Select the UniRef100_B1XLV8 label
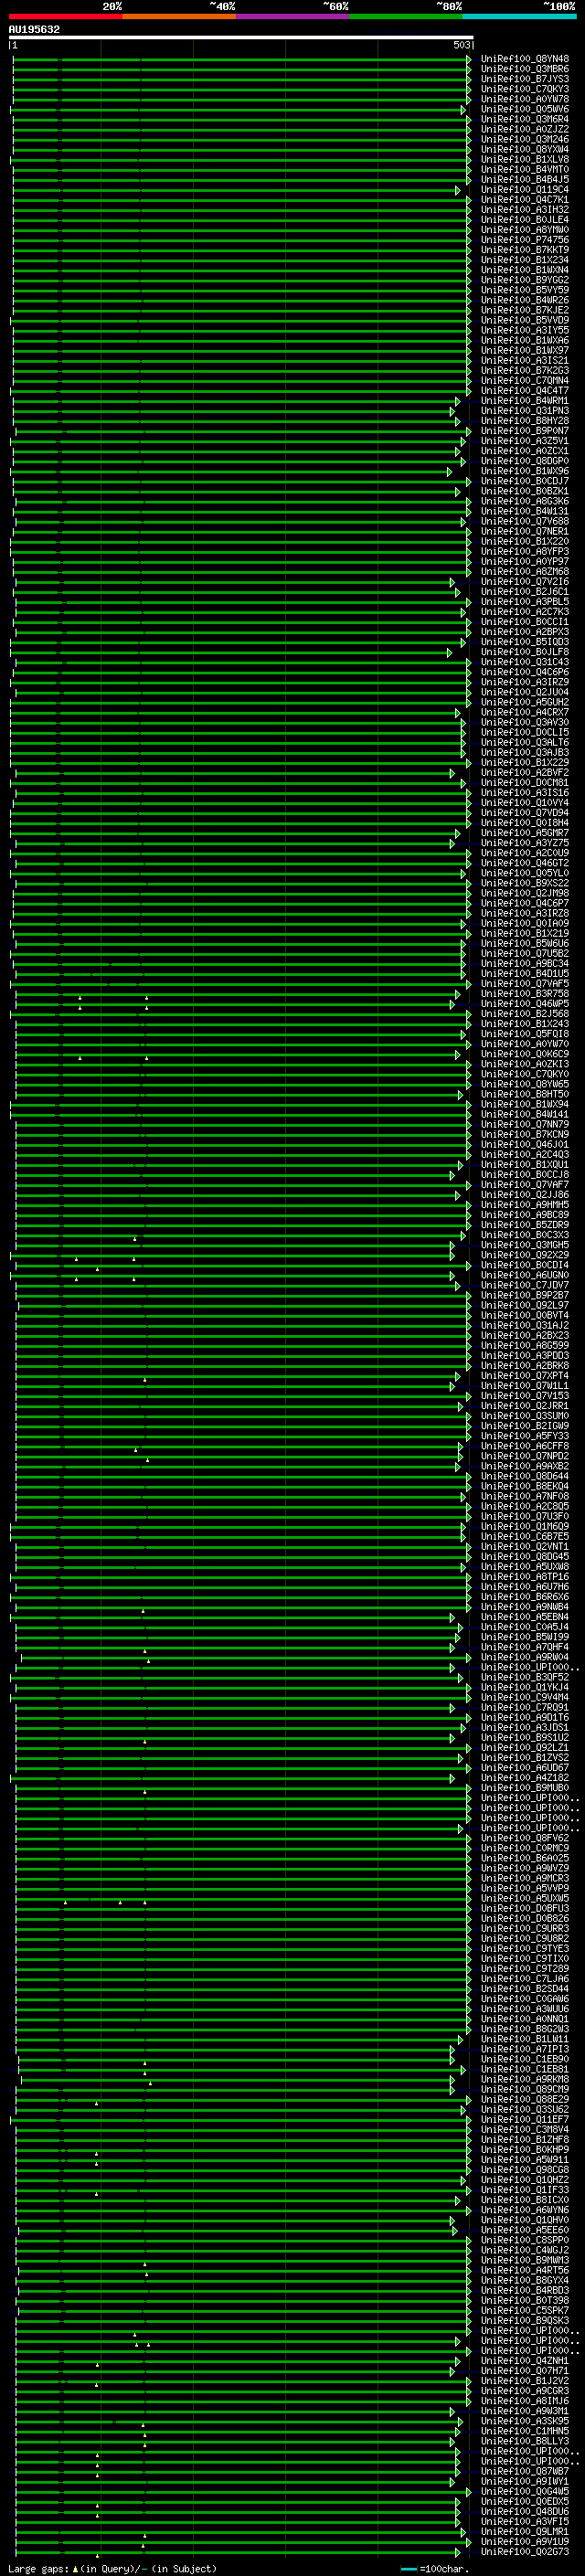The width and height of the screenshot is (585, 2576). click(x=525, y=159)
